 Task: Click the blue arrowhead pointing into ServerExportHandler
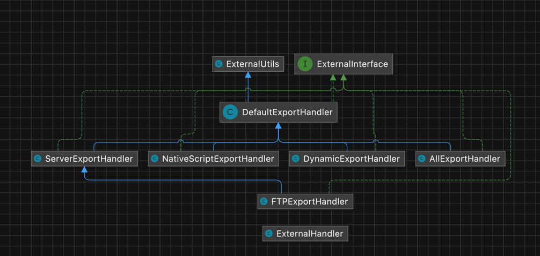84,170
